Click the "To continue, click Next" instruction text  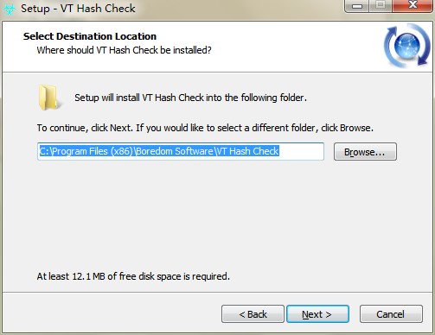click(x=205, y=128)
